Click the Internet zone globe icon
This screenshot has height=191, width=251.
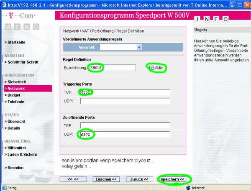point(188,188)
